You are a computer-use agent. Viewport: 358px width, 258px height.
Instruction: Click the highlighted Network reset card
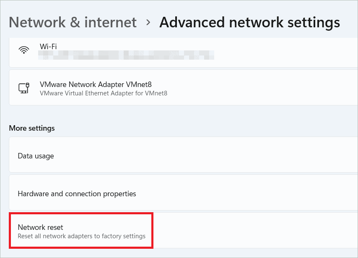coord(81,230)
